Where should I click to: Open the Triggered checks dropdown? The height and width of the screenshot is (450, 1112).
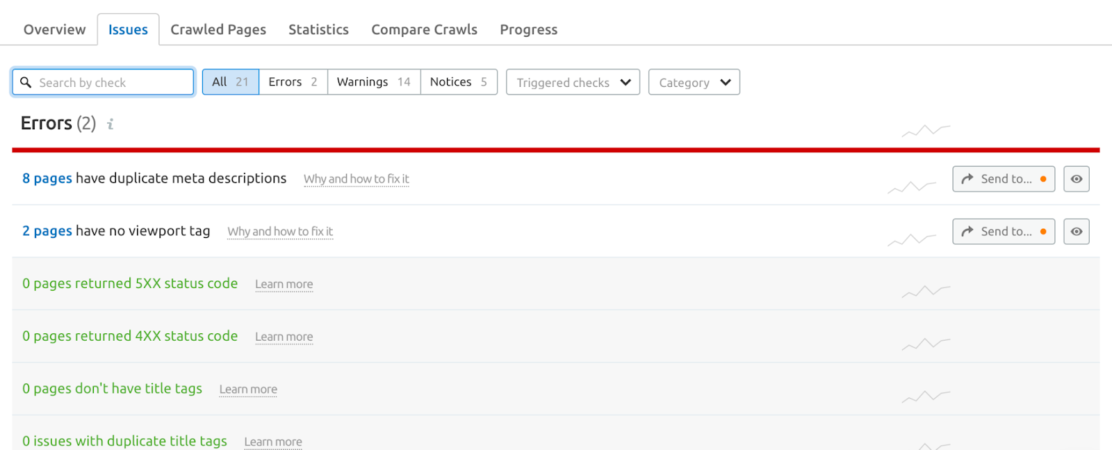571,81
